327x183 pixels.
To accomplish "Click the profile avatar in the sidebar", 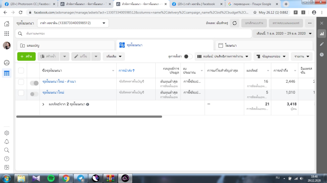I will 7,46.
